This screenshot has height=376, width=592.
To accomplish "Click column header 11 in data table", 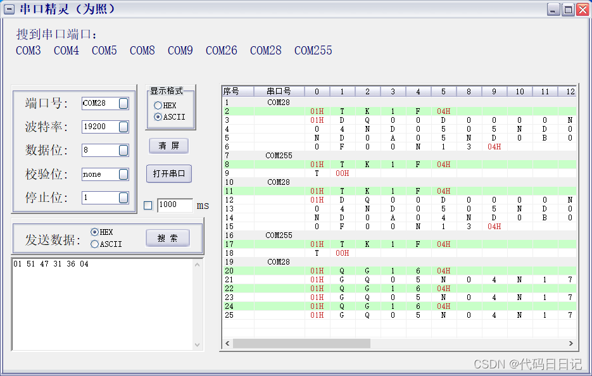I will [545, 91].
